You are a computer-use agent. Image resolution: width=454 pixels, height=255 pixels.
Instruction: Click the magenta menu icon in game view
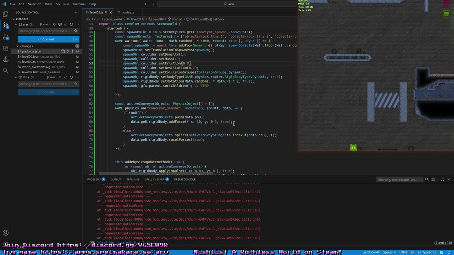pyautogui.click(x=447, y=4)
